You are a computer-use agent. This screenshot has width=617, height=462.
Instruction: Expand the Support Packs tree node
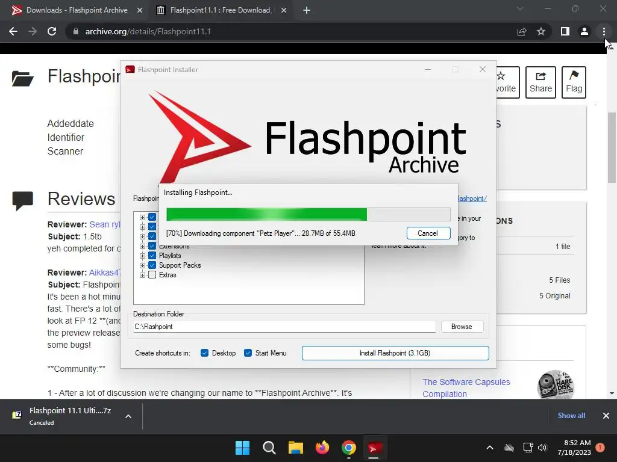pyautogui.click(x=142, y=265)
